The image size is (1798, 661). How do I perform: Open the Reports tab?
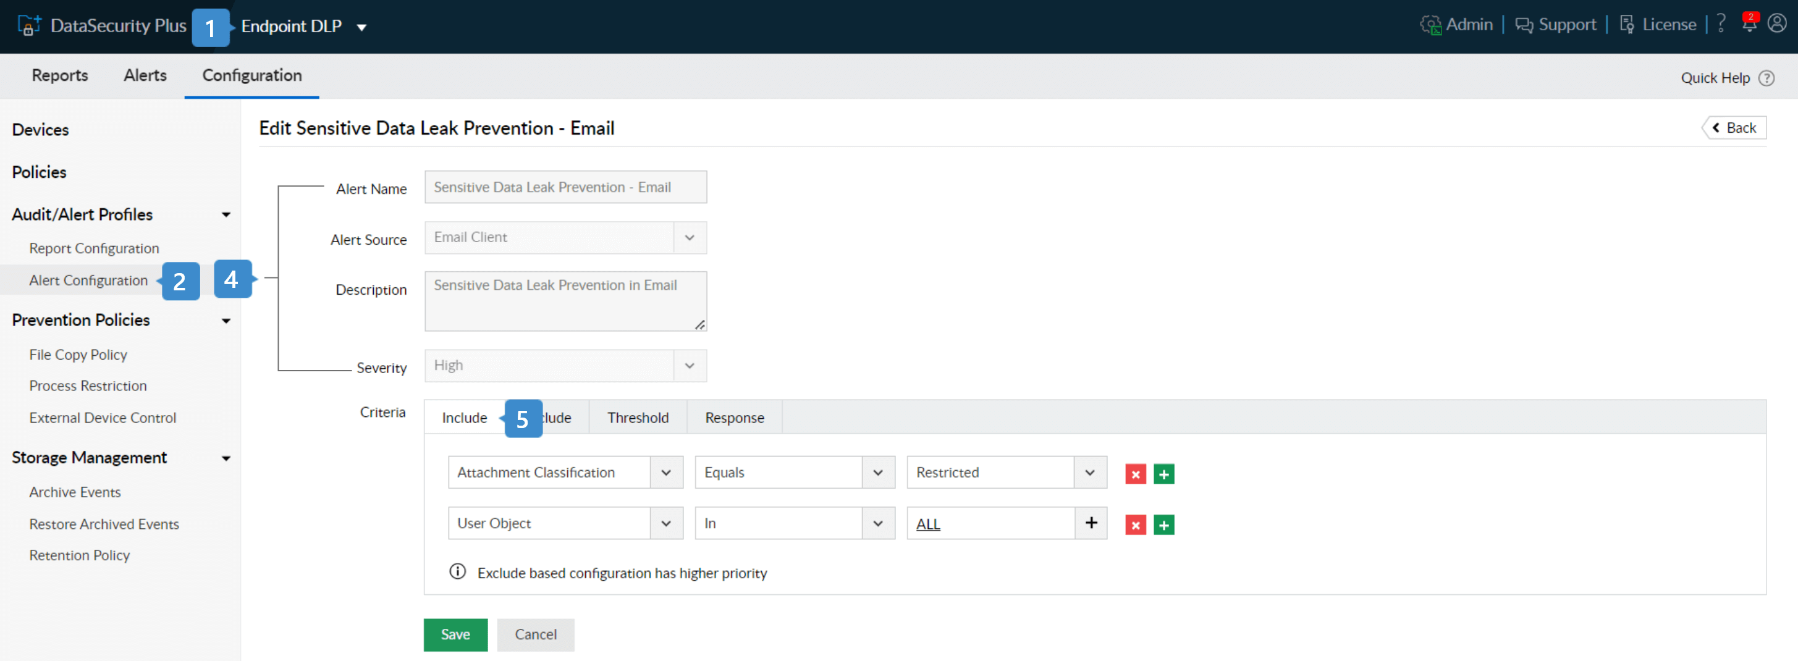pos(60,75)
